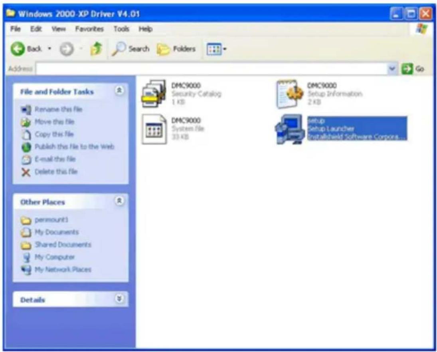
Task: Open the Edit menu
Action: click(36, 29)
